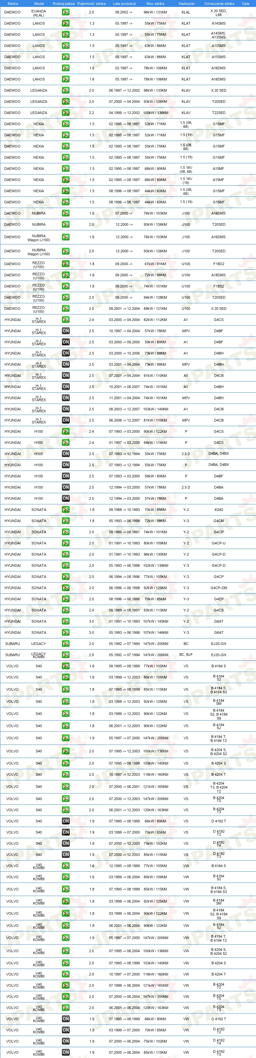Click the "Model" column header
The height and width of the screenshot is (1058, 256).
click(x=39, y=4)
